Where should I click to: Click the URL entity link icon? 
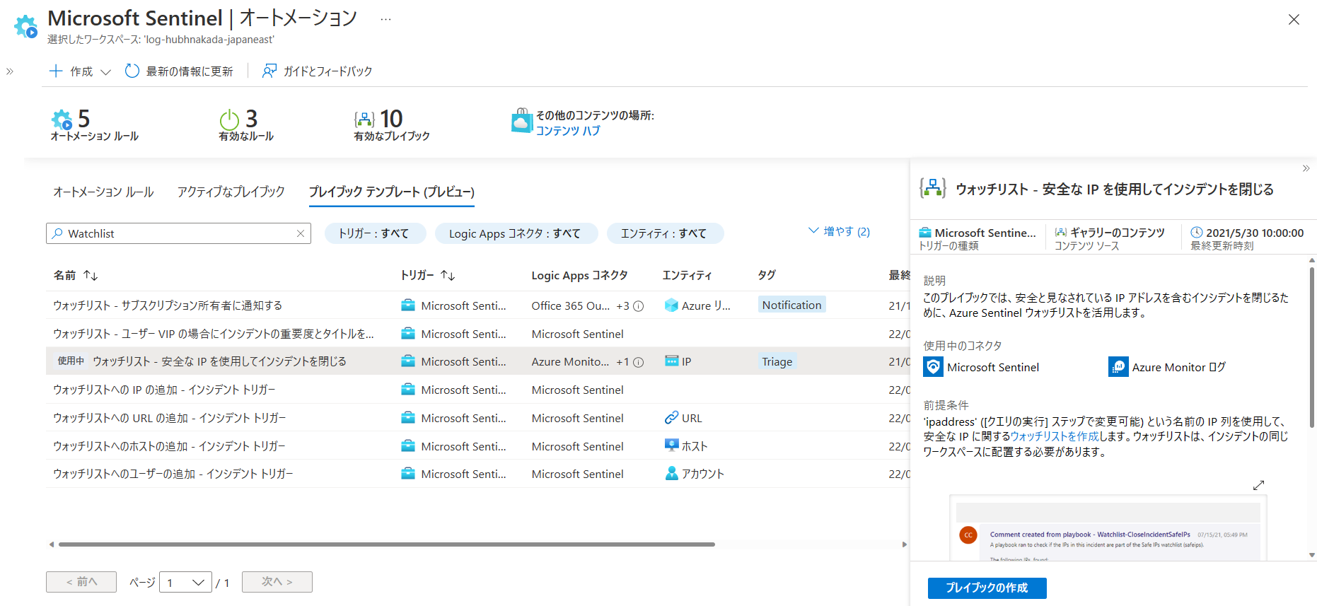[x=671, y=418]
